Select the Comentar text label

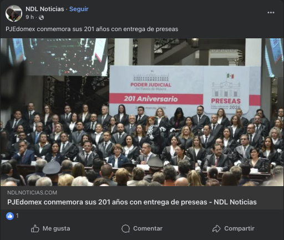point(148,228)
